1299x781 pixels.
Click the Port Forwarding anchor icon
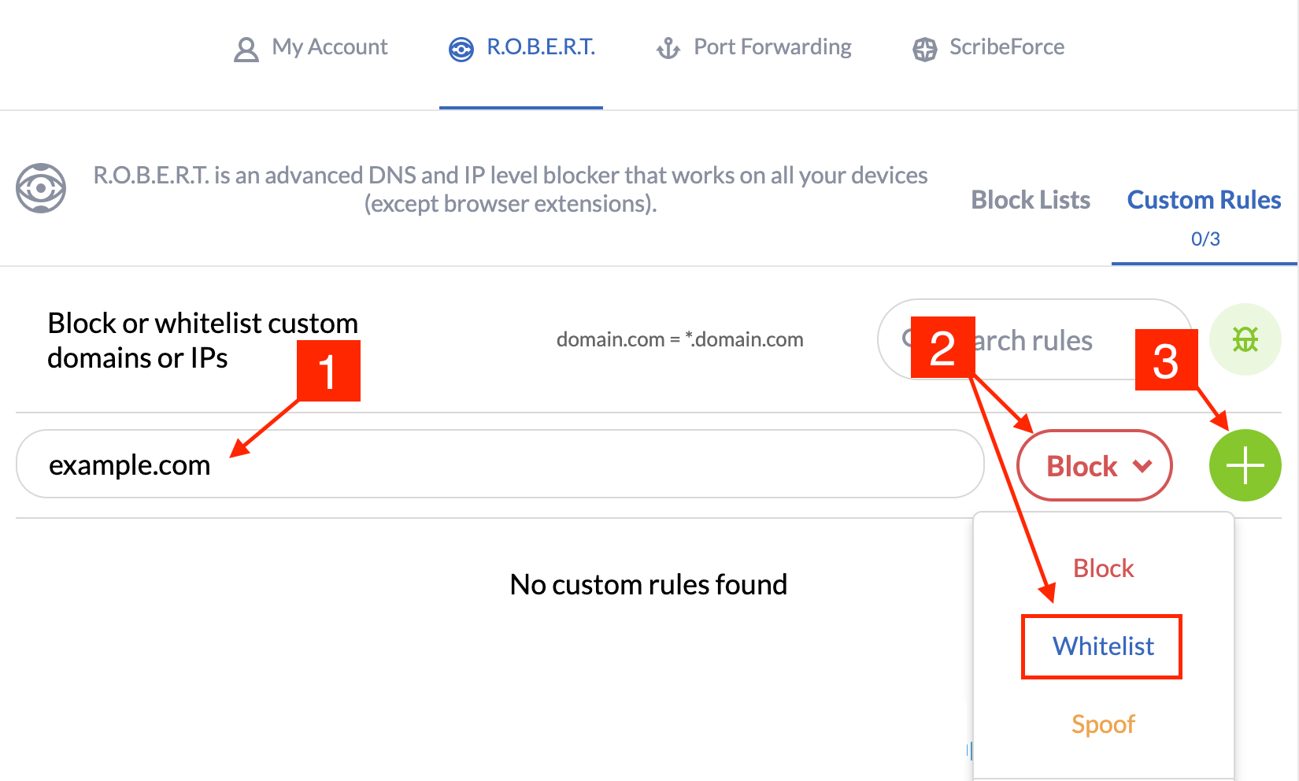point(667,48)
